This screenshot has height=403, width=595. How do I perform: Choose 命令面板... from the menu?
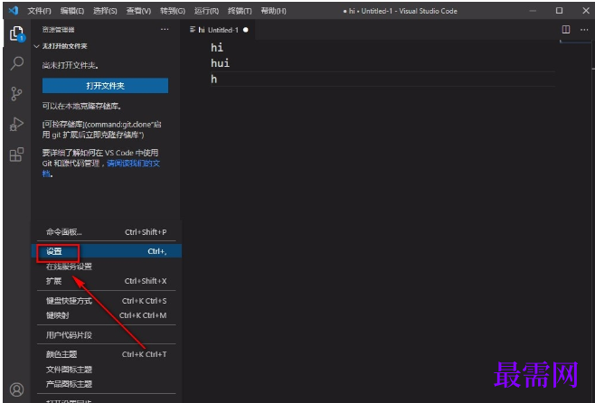[x=107, y=232]
